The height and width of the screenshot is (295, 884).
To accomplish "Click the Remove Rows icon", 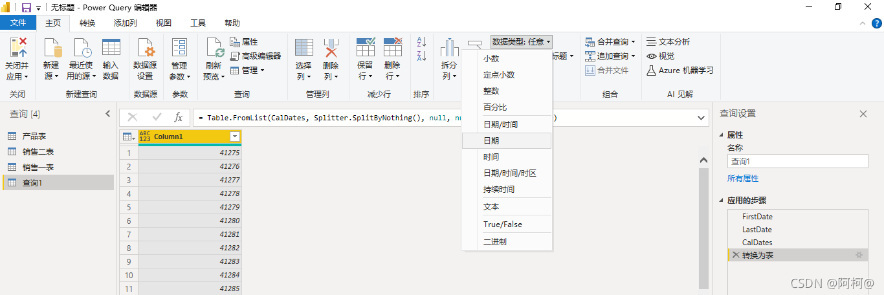I will [x=393, y=47].
